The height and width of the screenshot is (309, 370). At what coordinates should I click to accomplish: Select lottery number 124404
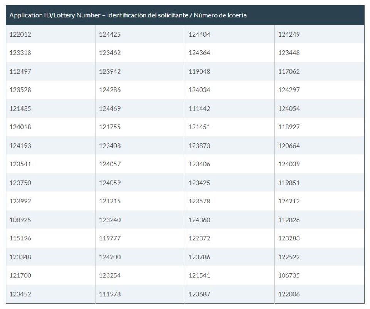click(199, 34)
